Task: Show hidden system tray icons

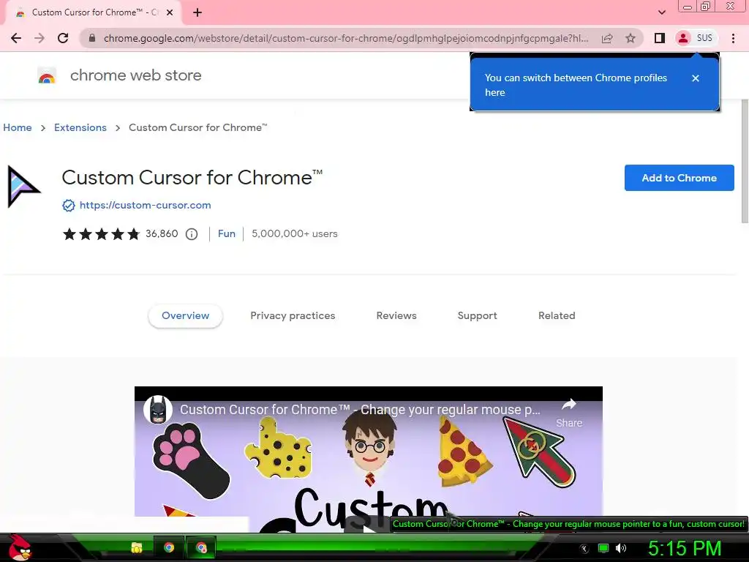Action: [584, 549]
